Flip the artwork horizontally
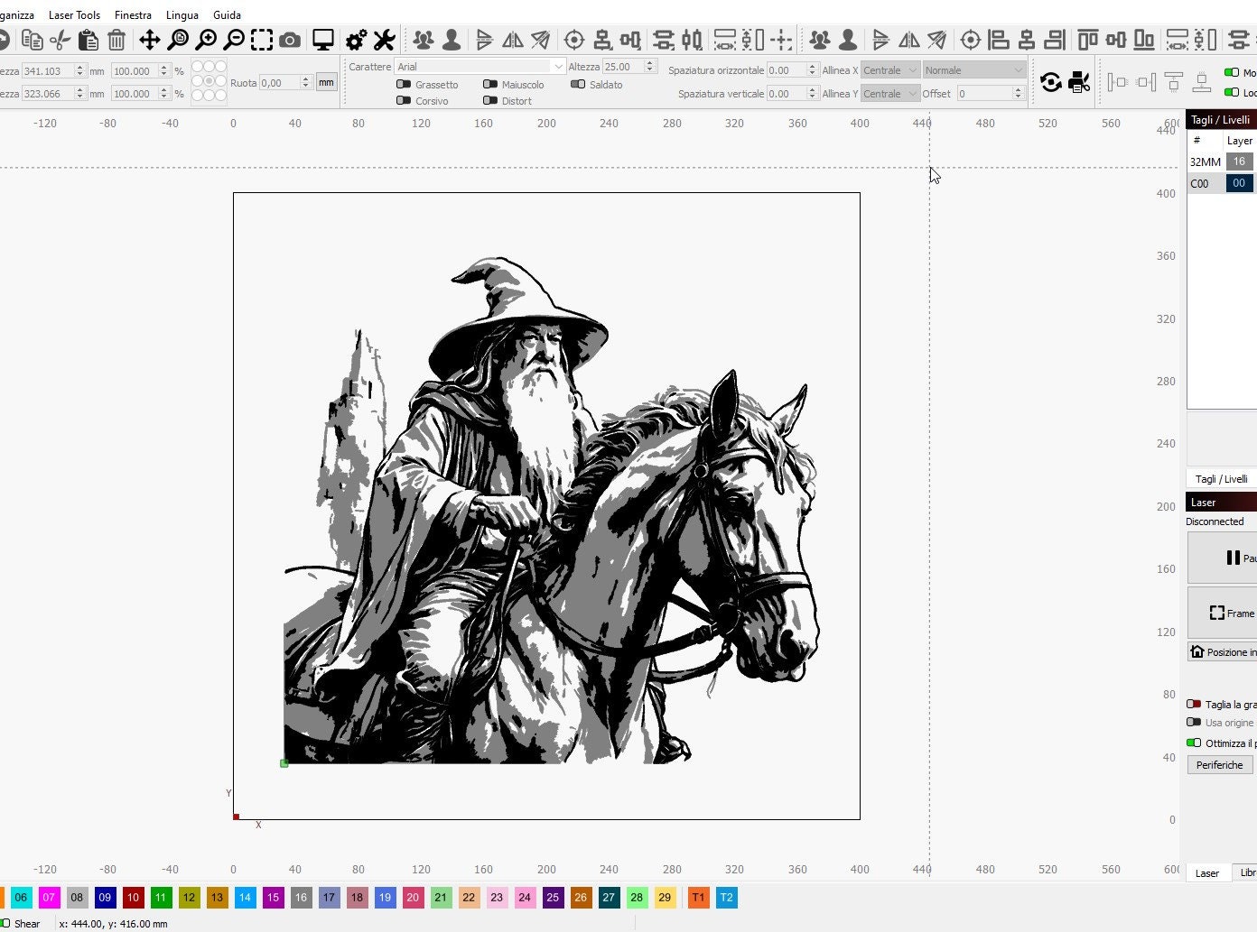This screenshot has height=932, width=1257. (511, 40)
